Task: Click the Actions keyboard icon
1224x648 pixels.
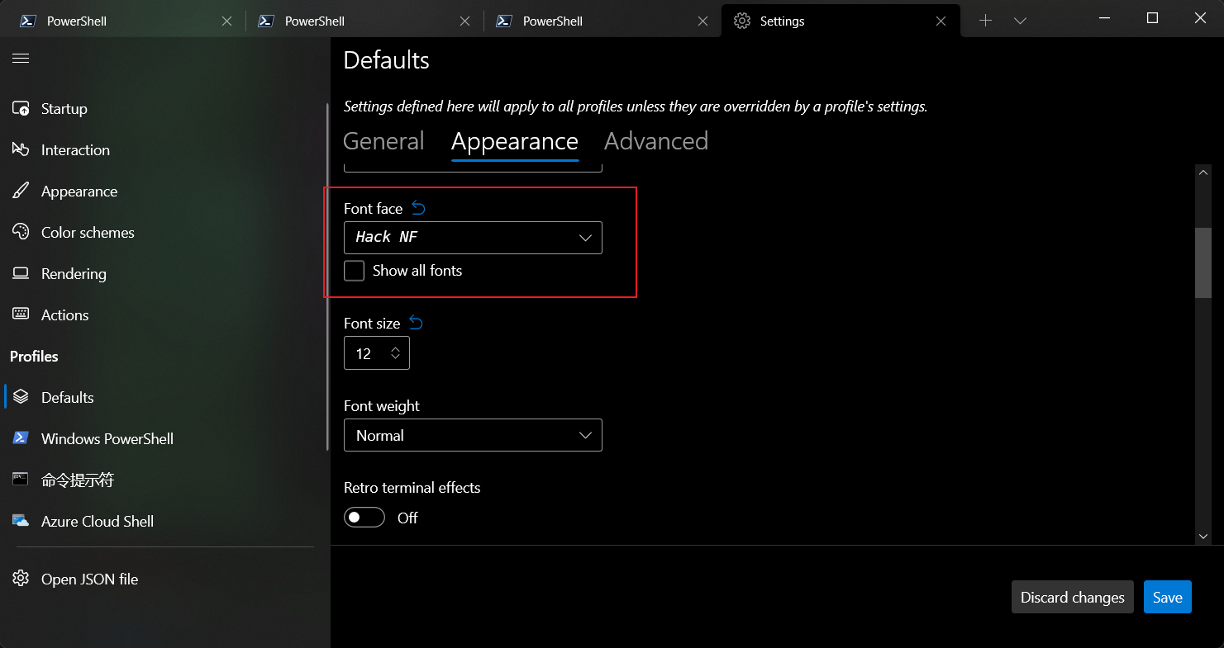Action: coord(21,315)
